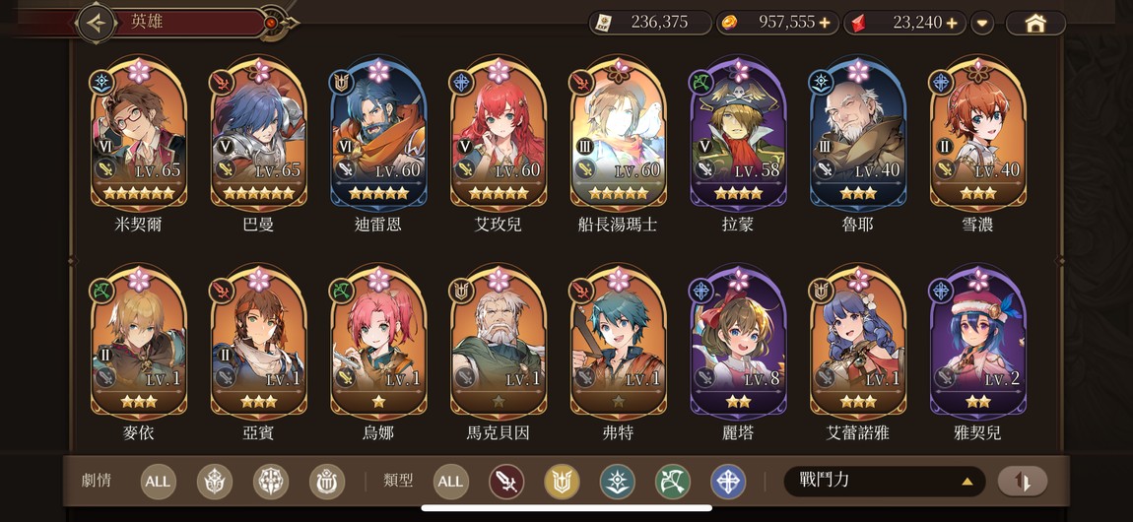This screenshot has height=522, width=1133.
Task: Select the gold shield defender type filter
Action: 563,482
